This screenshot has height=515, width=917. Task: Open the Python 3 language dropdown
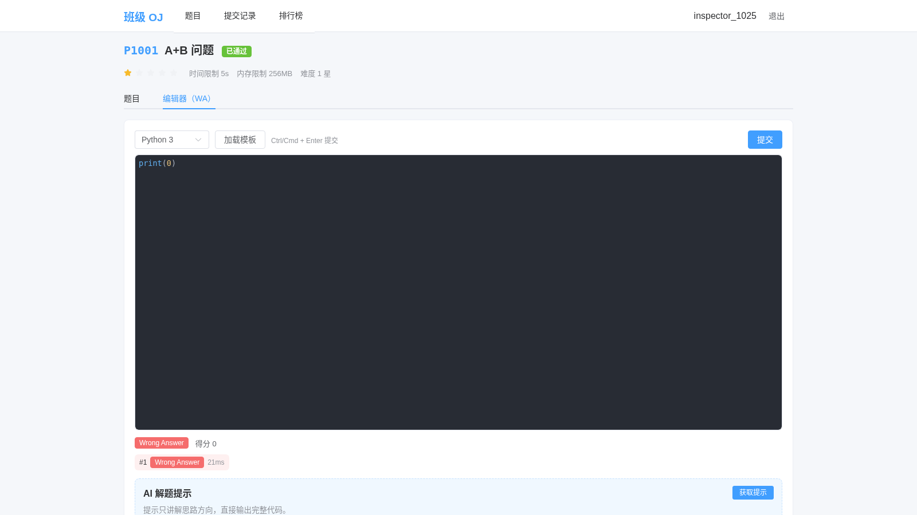[172, 140]
